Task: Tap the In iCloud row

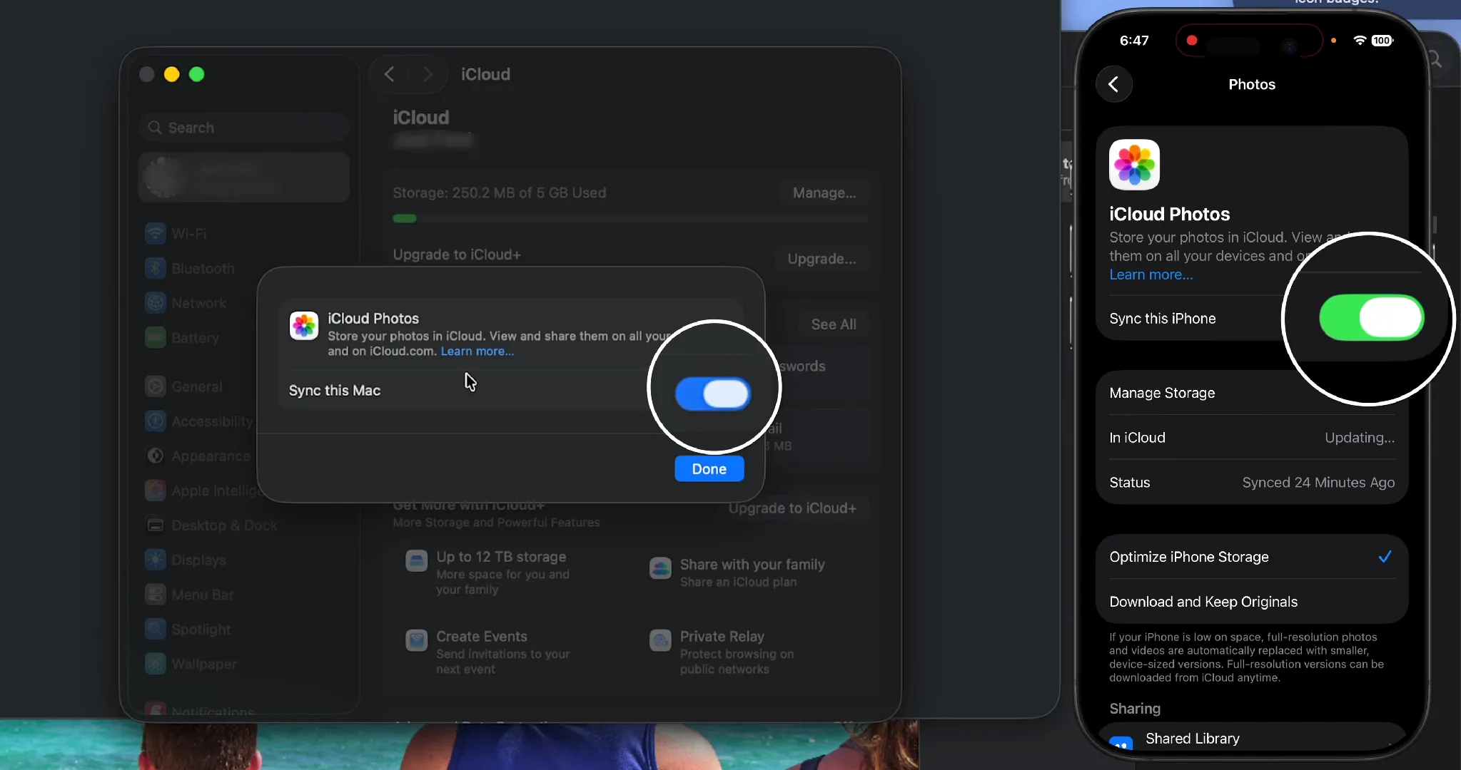Action: pos(1251,438)
